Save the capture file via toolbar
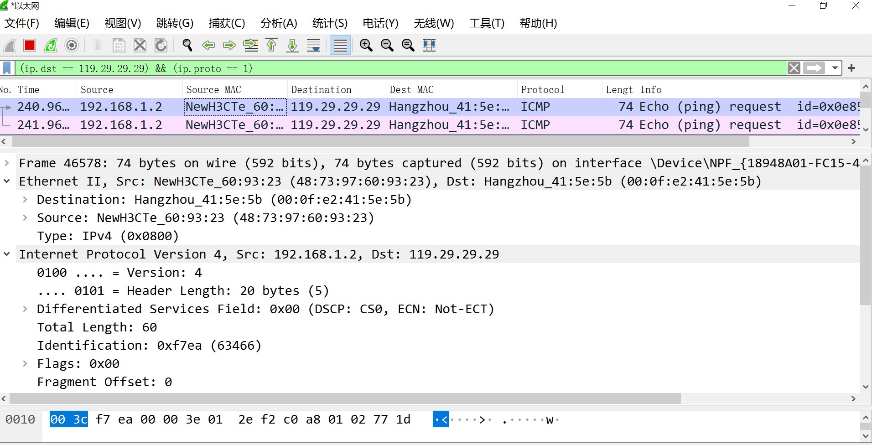Viewport: 872px width, 445px height. pyautogui.click(x=119, y=45)
